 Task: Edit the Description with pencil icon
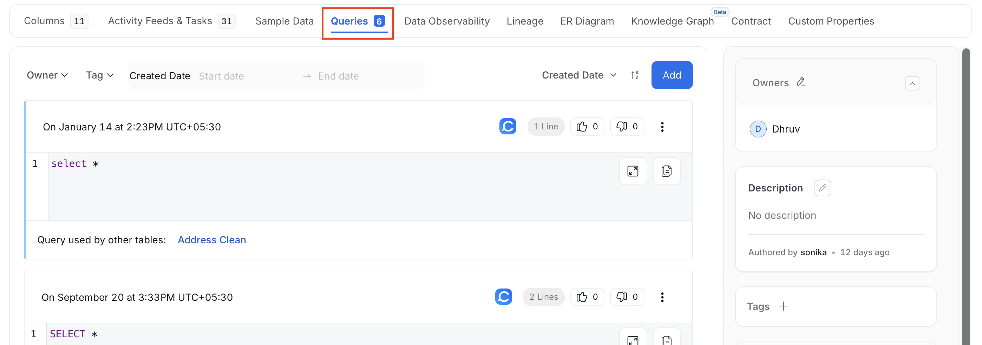pos(823,188)
